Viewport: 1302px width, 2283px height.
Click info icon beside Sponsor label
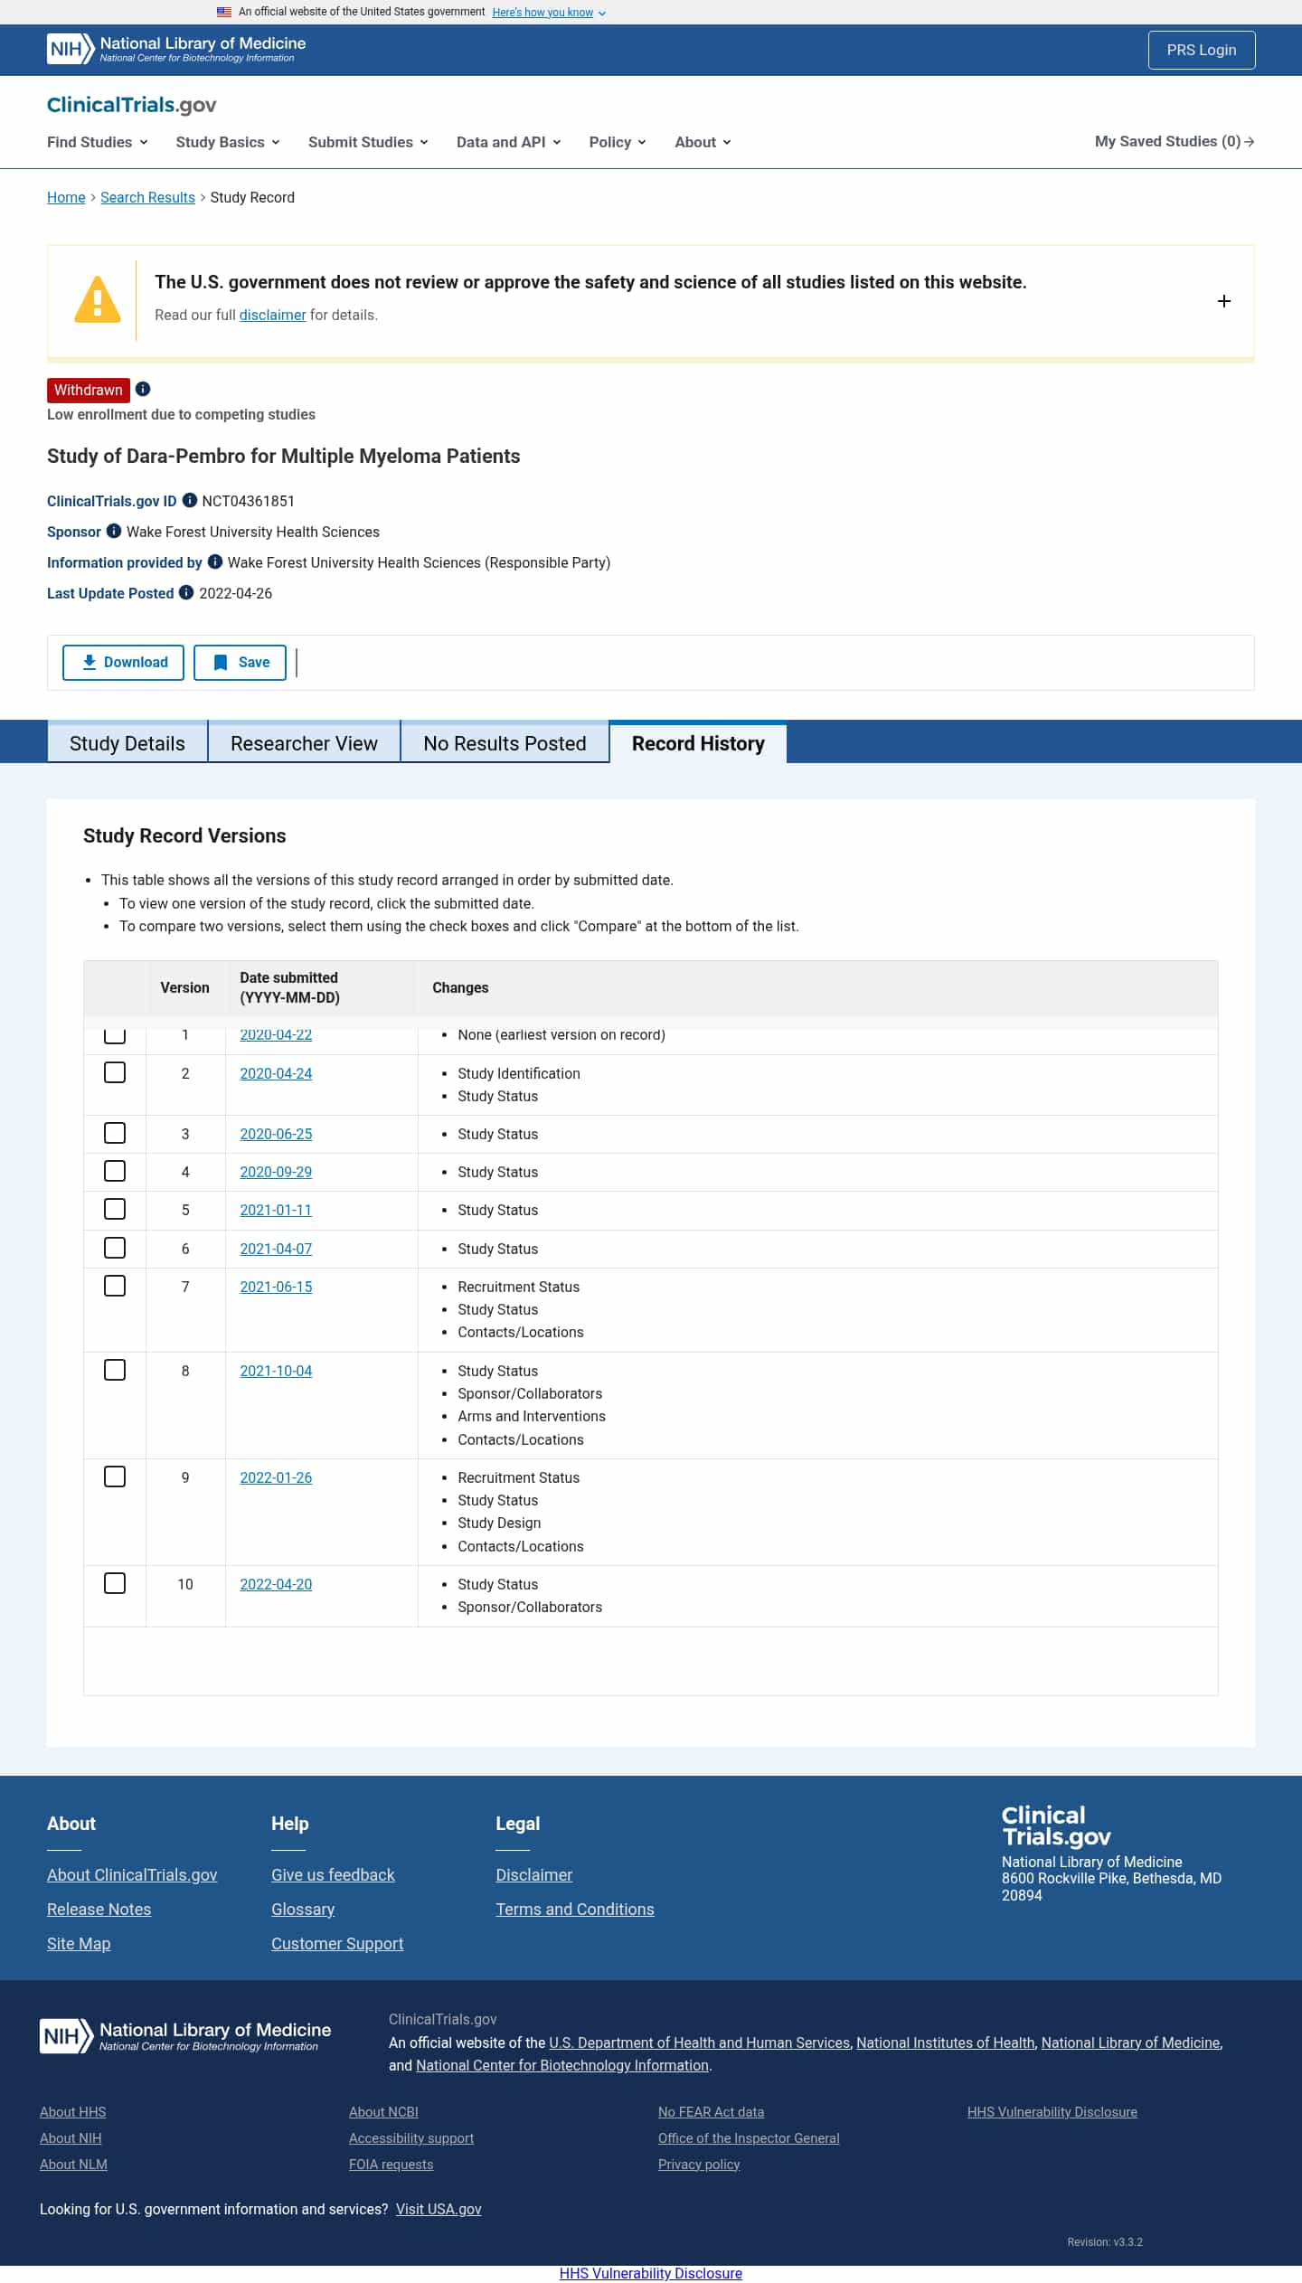pos(114,531)
